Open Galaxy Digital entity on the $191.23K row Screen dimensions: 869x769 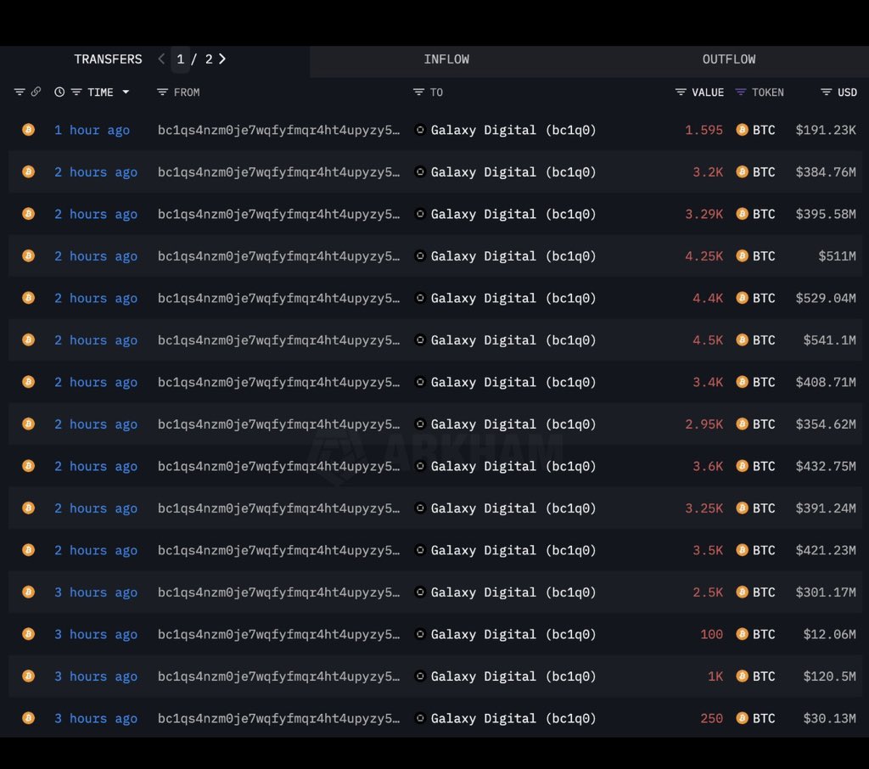[513, 131]
